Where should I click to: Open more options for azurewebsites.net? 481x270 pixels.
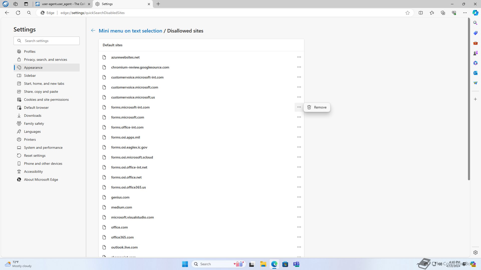click(x=299, y=57)
